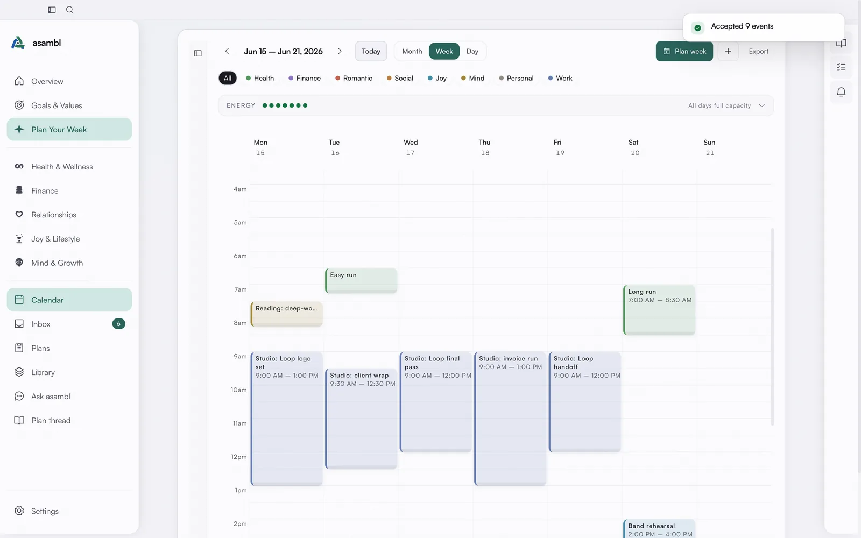
Task: Click the plus add-event button
Action: [728, 51]
